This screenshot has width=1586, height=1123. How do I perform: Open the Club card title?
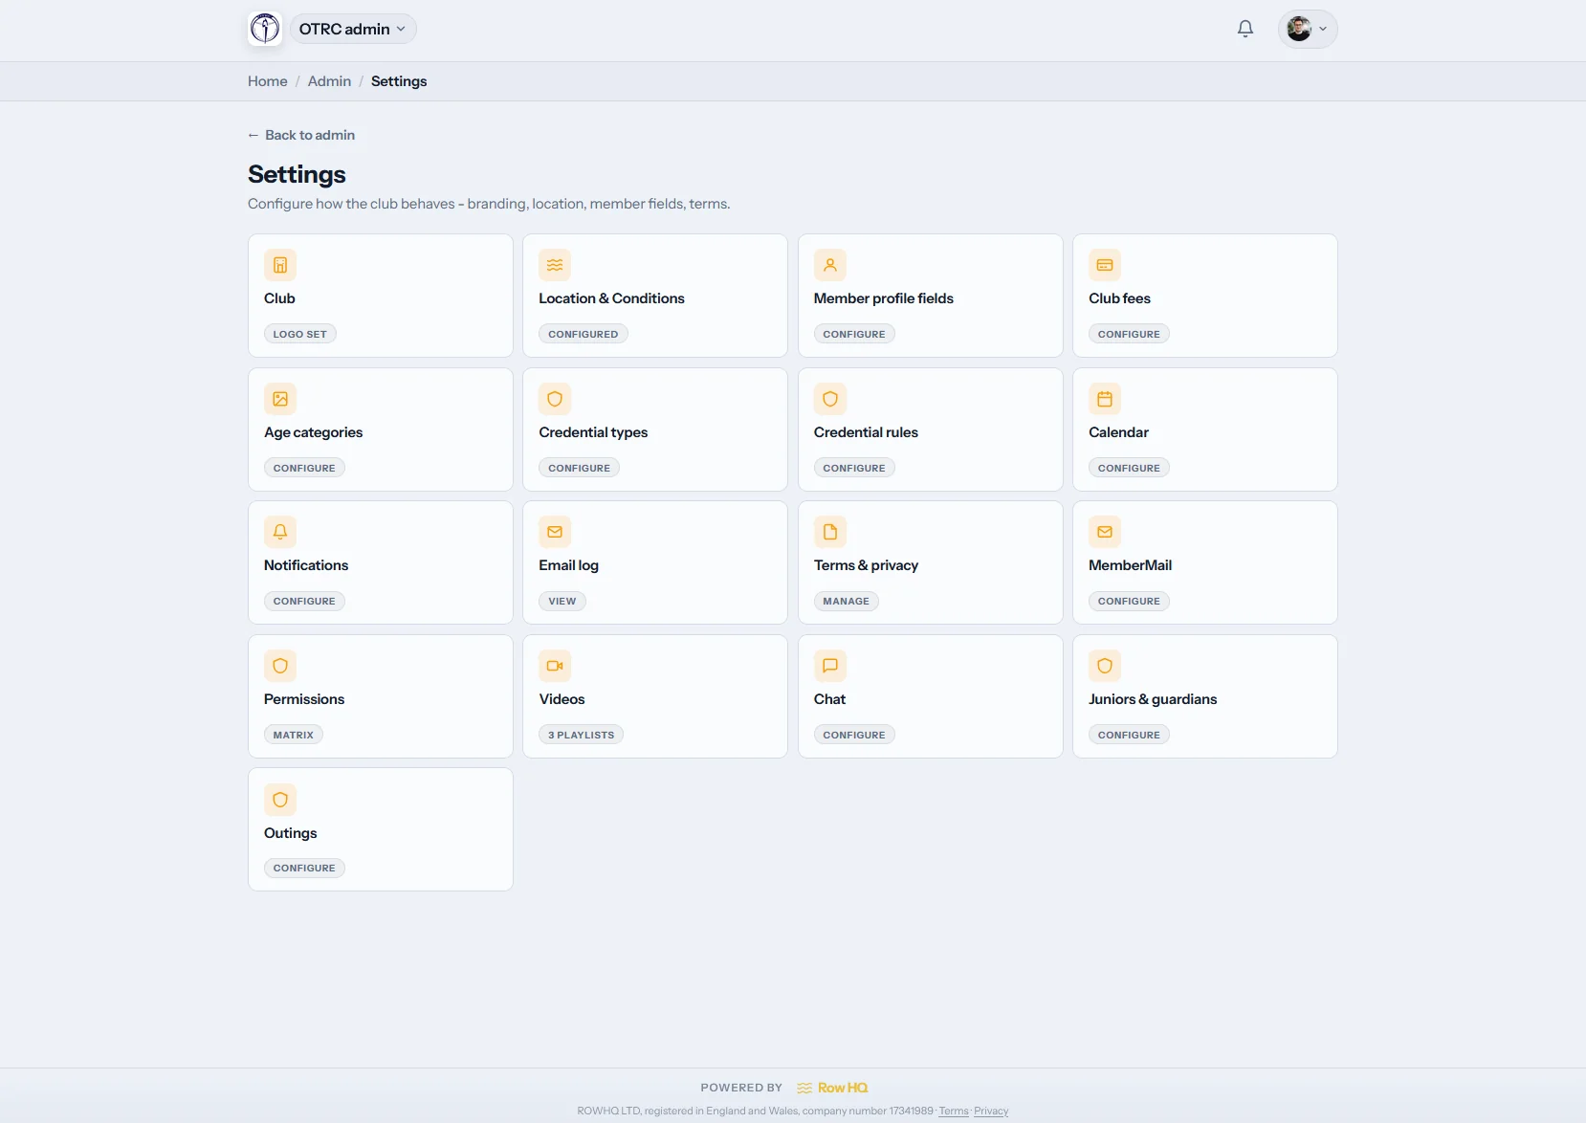point(279,298)
